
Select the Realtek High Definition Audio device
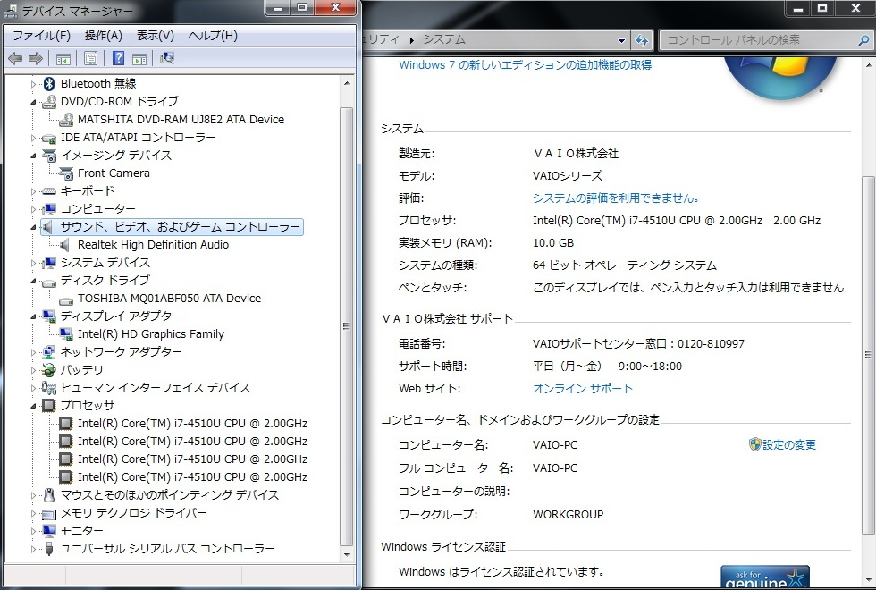pos(153,245)
